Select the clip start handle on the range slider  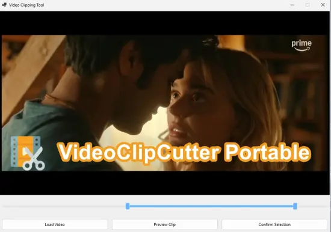pos(128,206)
